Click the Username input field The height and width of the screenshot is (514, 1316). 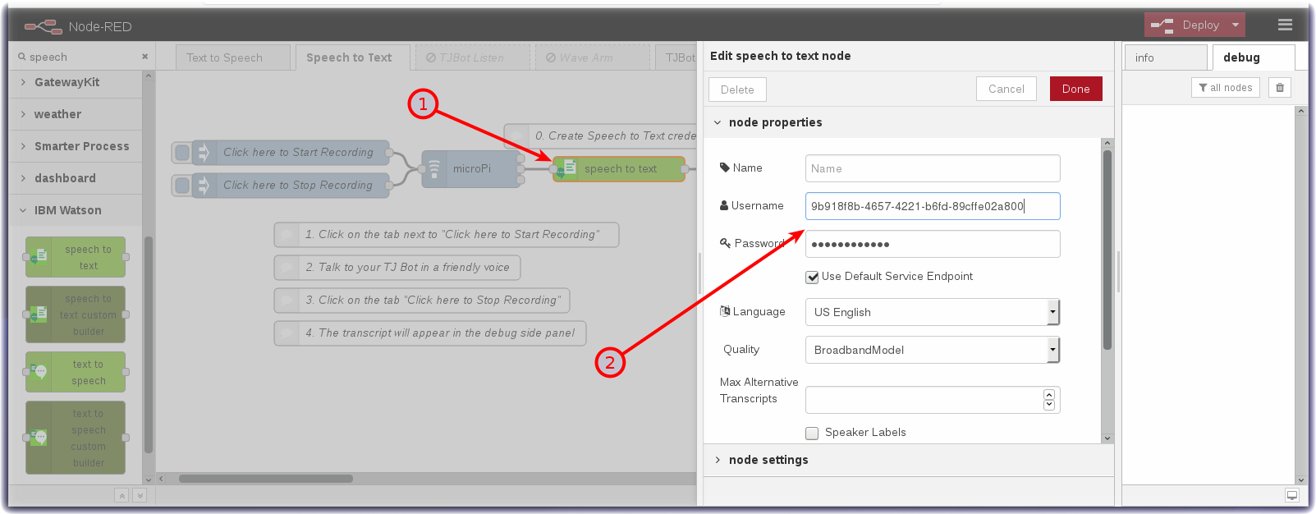(x=933, y=206)
